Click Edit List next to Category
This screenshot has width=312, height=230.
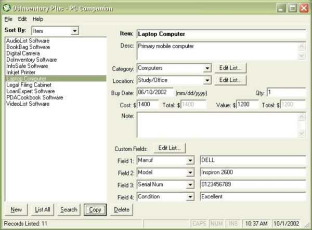pos(230,68)
